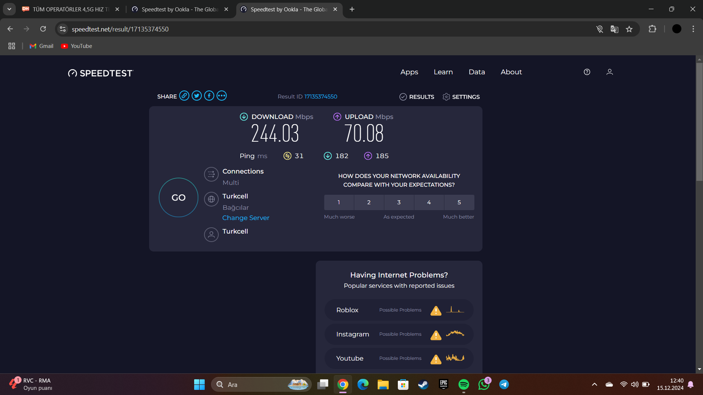View site information icon in address bar

point(63,29)
